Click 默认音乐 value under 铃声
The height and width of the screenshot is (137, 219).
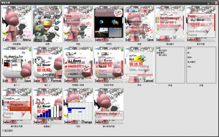(x=163, y=51)
